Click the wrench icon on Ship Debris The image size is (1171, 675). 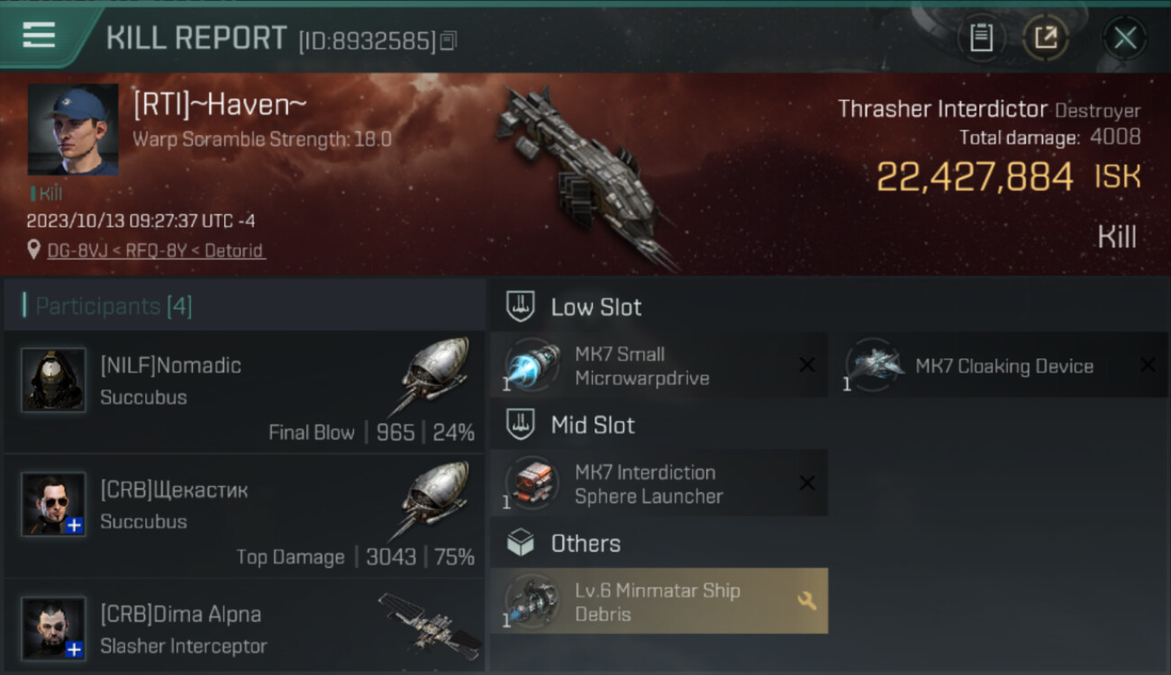pos(807,600)
